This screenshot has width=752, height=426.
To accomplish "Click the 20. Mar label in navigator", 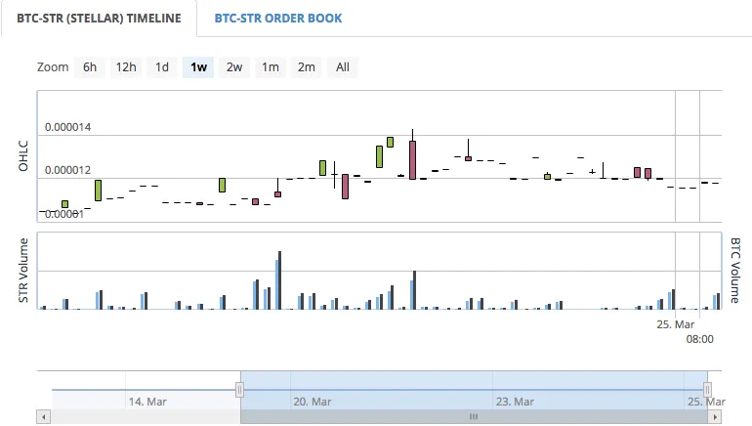I will [x=313, y=402].
